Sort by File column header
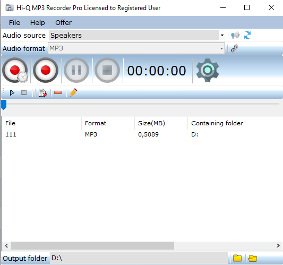283x265 pixels. click(x=41, y=123)
